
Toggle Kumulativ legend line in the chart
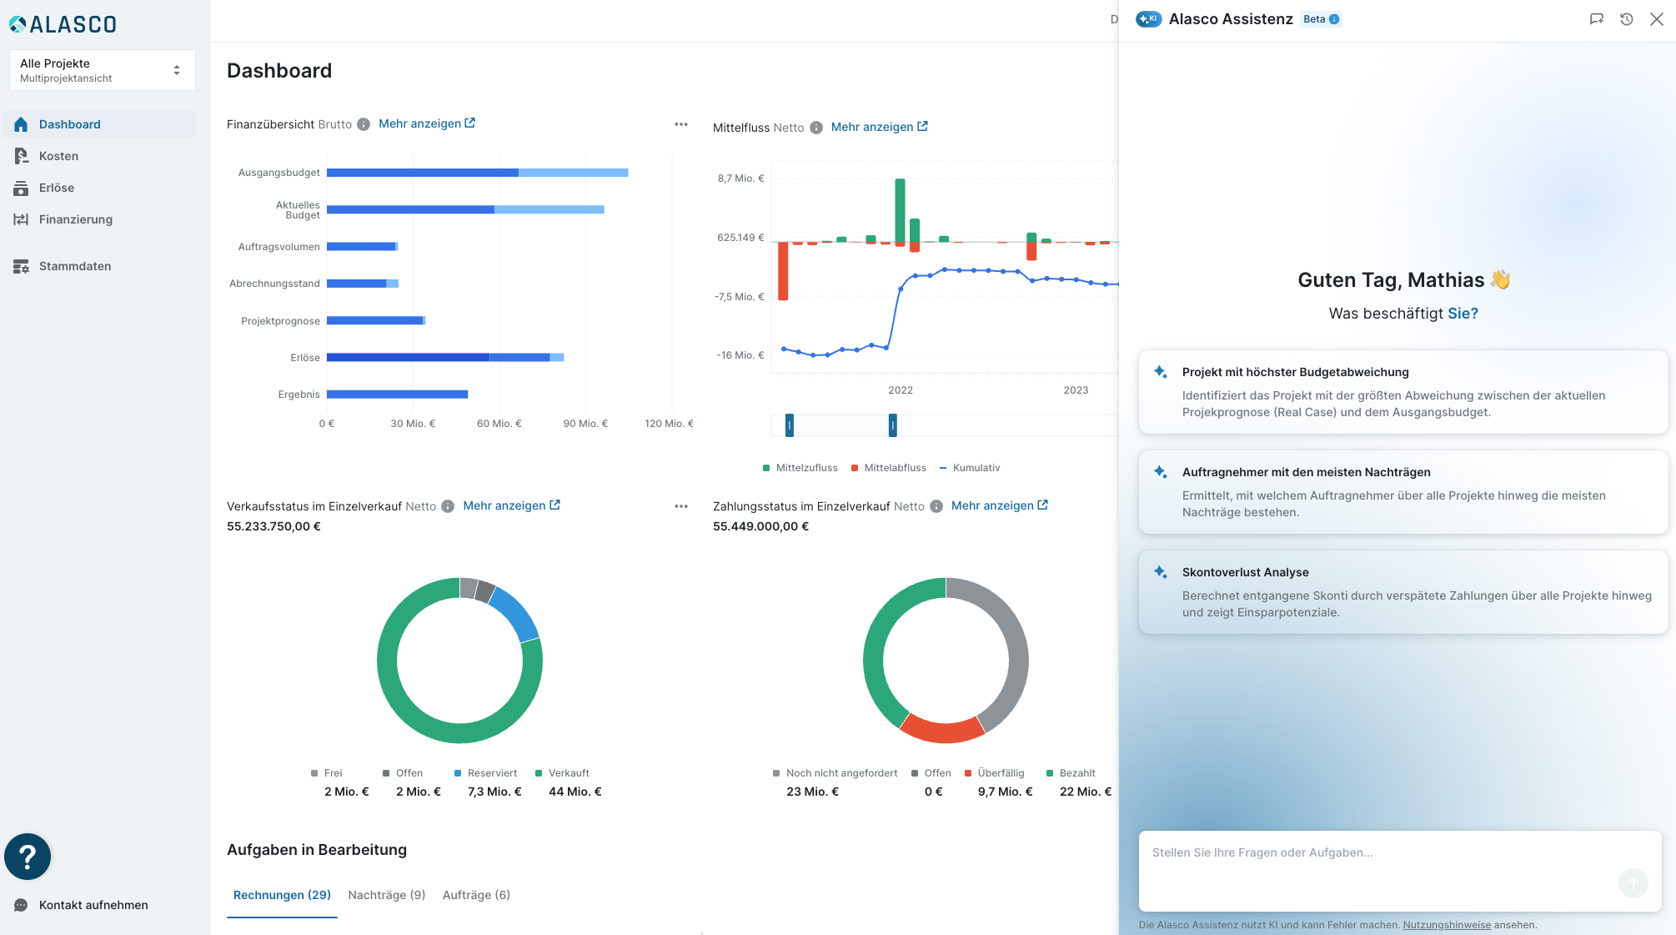pyautogui.click(x=970, y=468)
